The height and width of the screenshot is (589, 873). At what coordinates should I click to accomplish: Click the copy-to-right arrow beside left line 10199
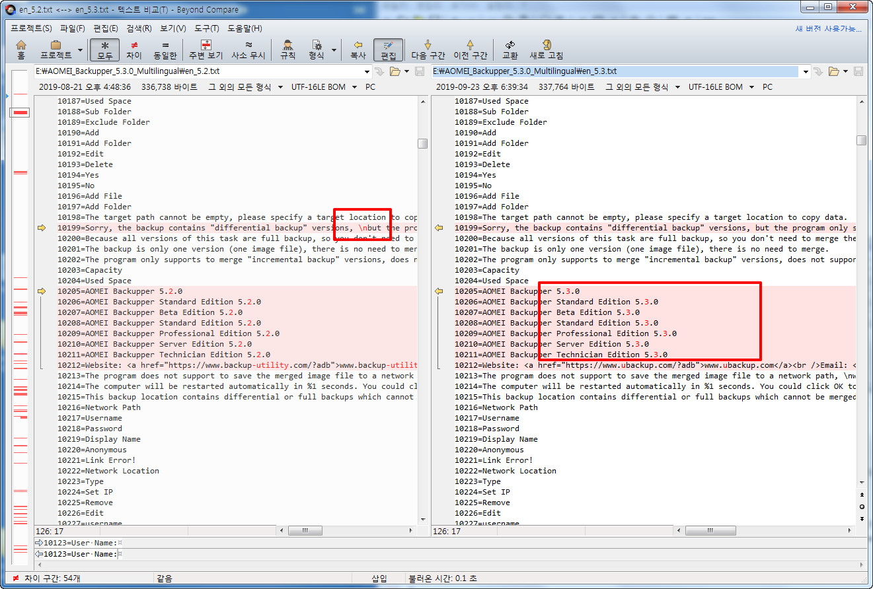[42, 228]
